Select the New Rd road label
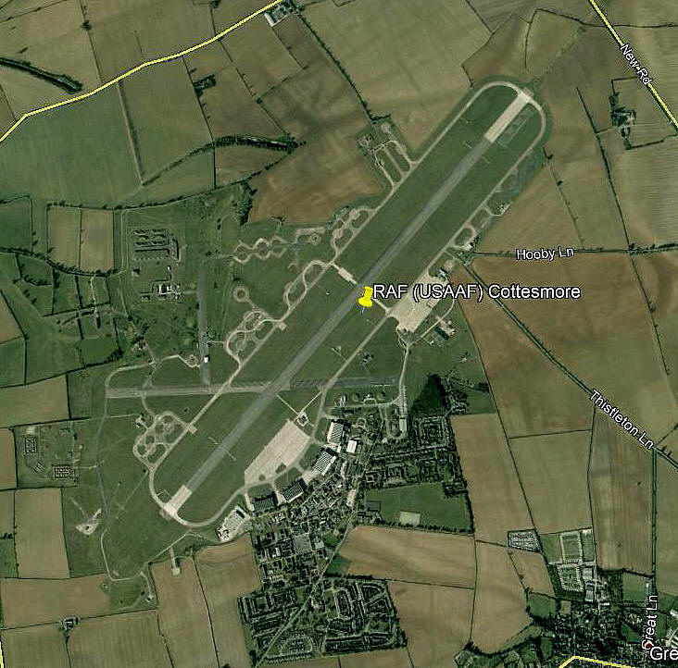This screenshot has width=678, height=668. [x=636, y=64]
